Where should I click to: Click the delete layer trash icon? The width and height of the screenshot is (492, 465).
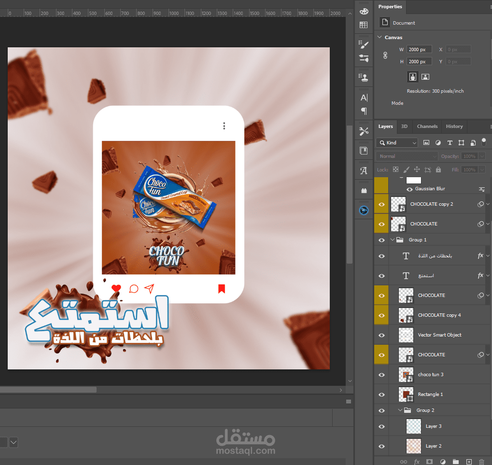point(482,462)
